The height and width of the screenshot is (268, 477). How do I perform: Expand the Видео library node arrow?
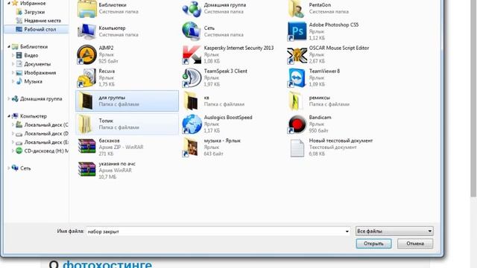coord(13,55)
